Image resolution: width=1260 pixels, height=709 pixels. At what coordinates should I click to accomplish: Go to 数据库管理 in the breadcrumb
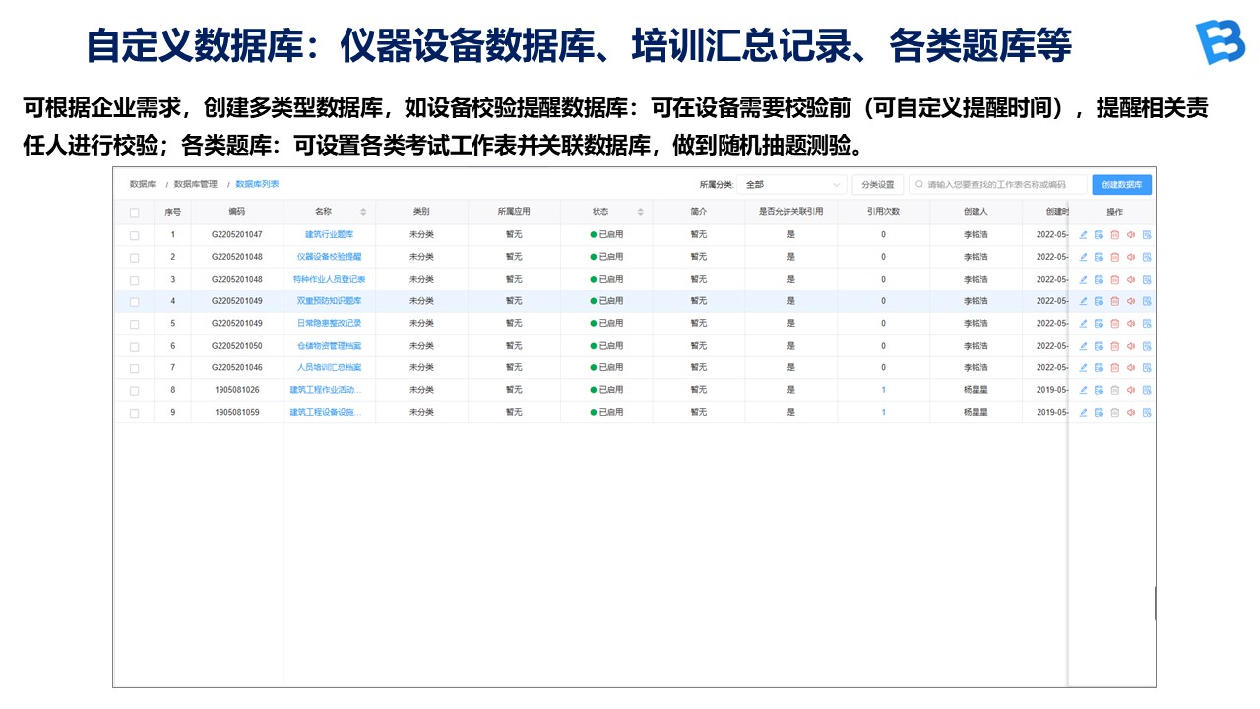[x=195, y=184]
